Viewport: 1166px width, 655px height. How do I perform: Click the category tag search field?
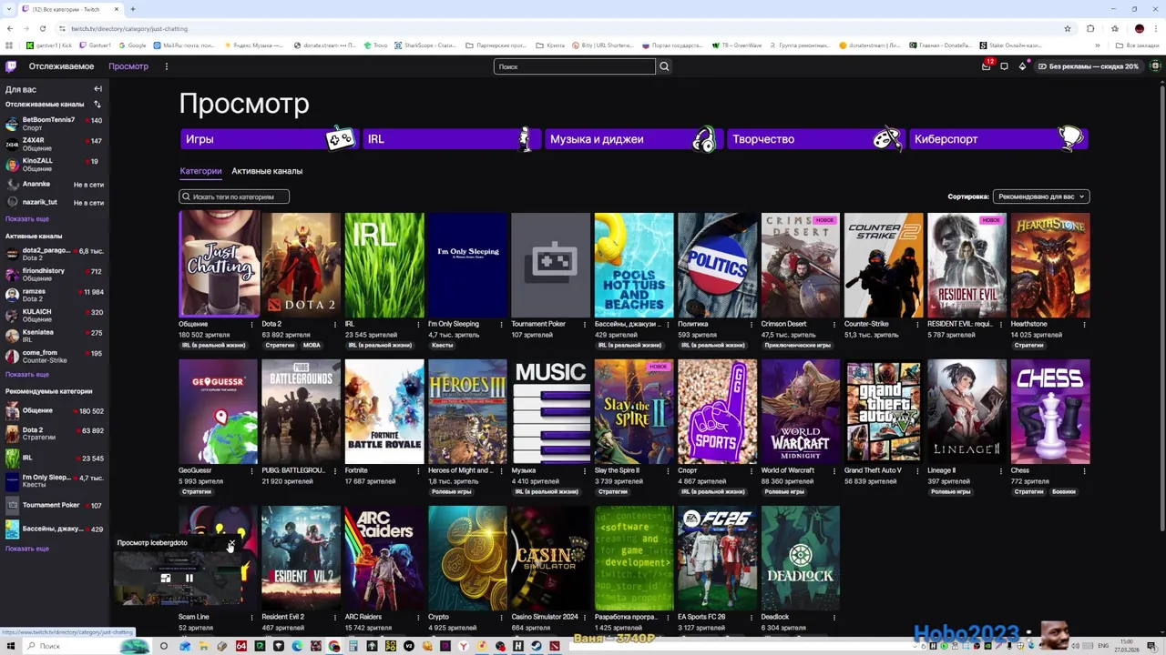click(x=234, y=196)
